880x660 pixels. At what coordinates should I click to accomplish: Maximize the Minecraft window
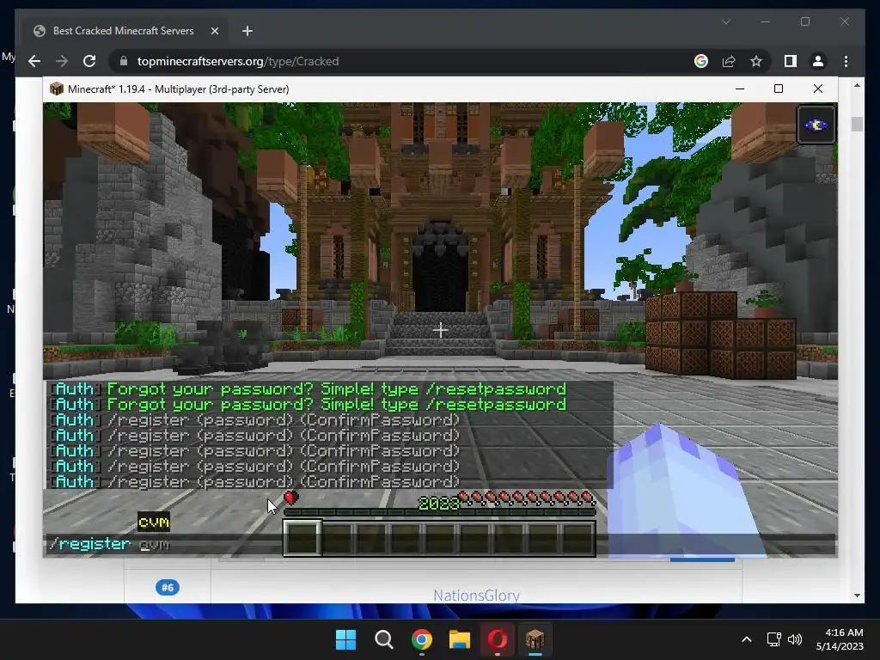click(x=779, y=89)
